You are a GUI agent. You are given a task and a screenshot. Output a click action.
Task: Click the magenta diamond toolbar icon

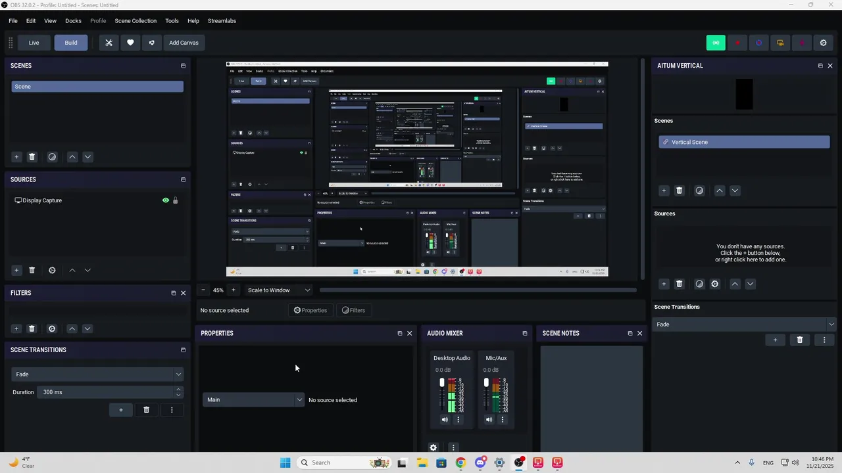click(802, 43)
